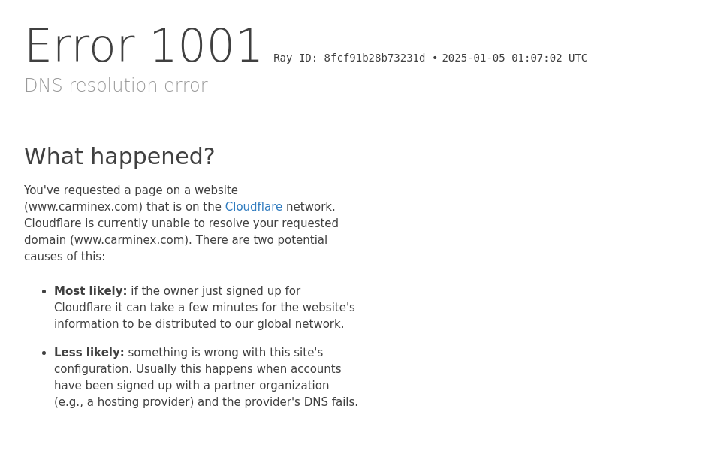Screen dimensions: 721x450
Task: Click "configuration. Usually this happens" line
Action: (197, 369)
